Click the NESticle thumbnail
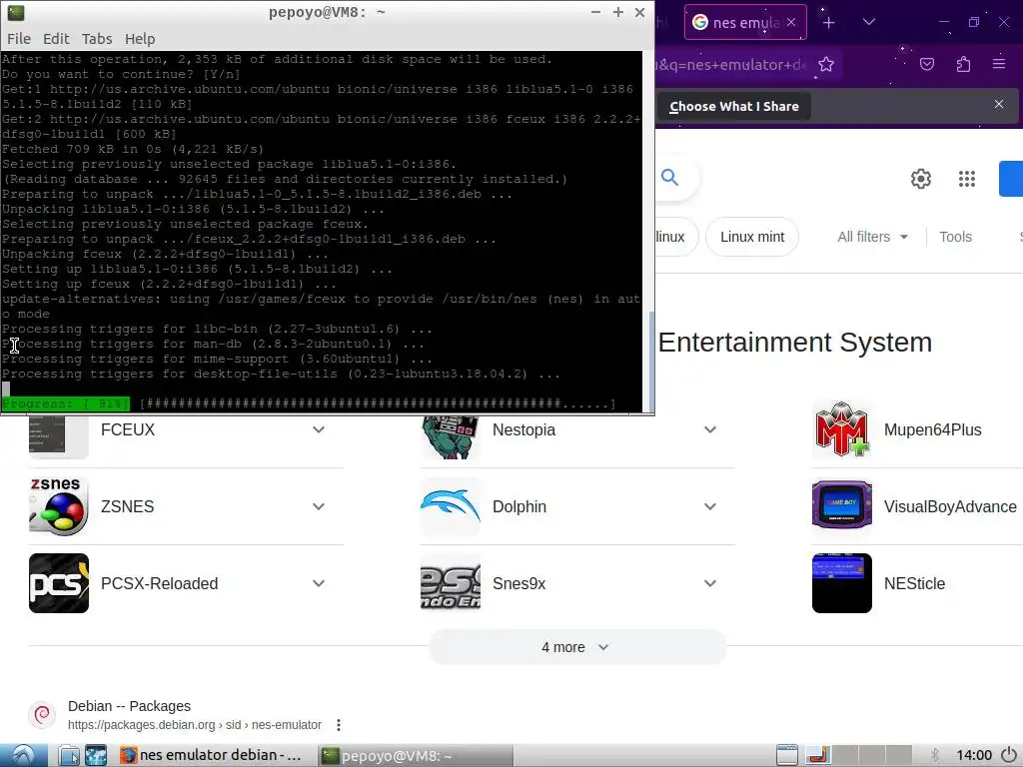Screen dimensions: 1023x767 click(841, 583)
